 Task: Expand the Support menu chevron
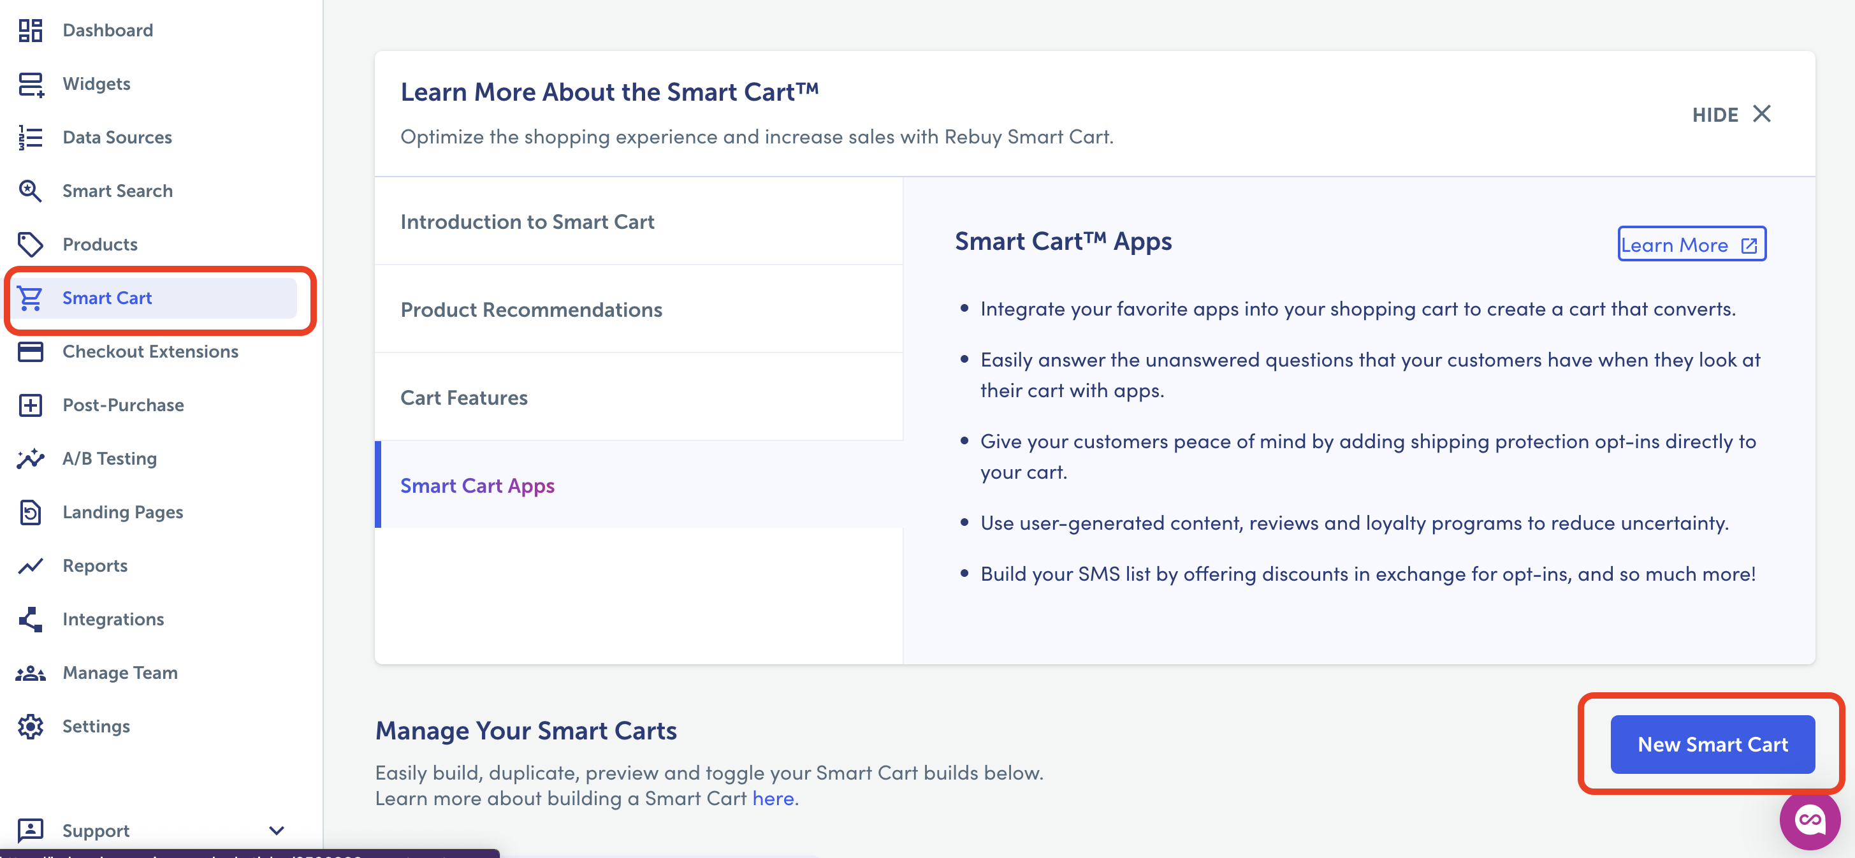coord(277,831)
